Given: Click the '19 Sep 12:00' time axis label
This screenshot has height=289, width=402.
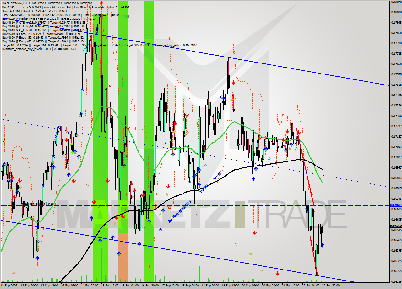Looking at the screenshot, I should point(230,286).
